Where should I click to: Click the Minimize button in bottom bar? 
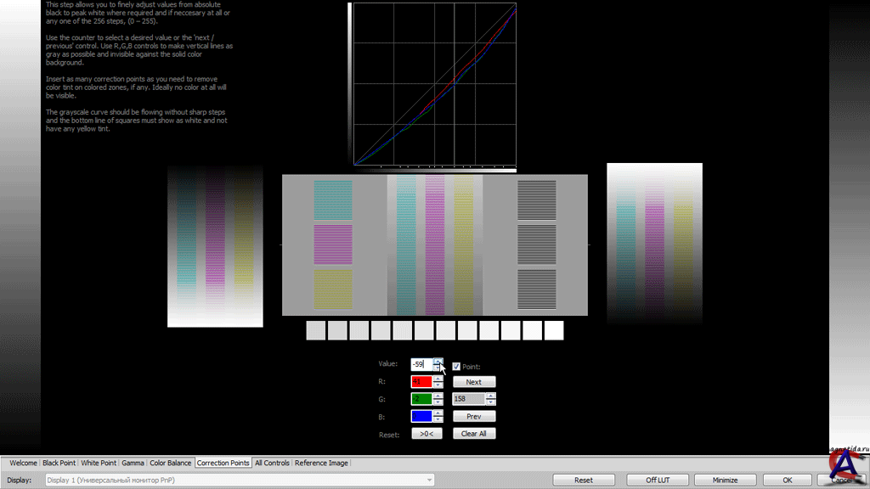(725, 480)
